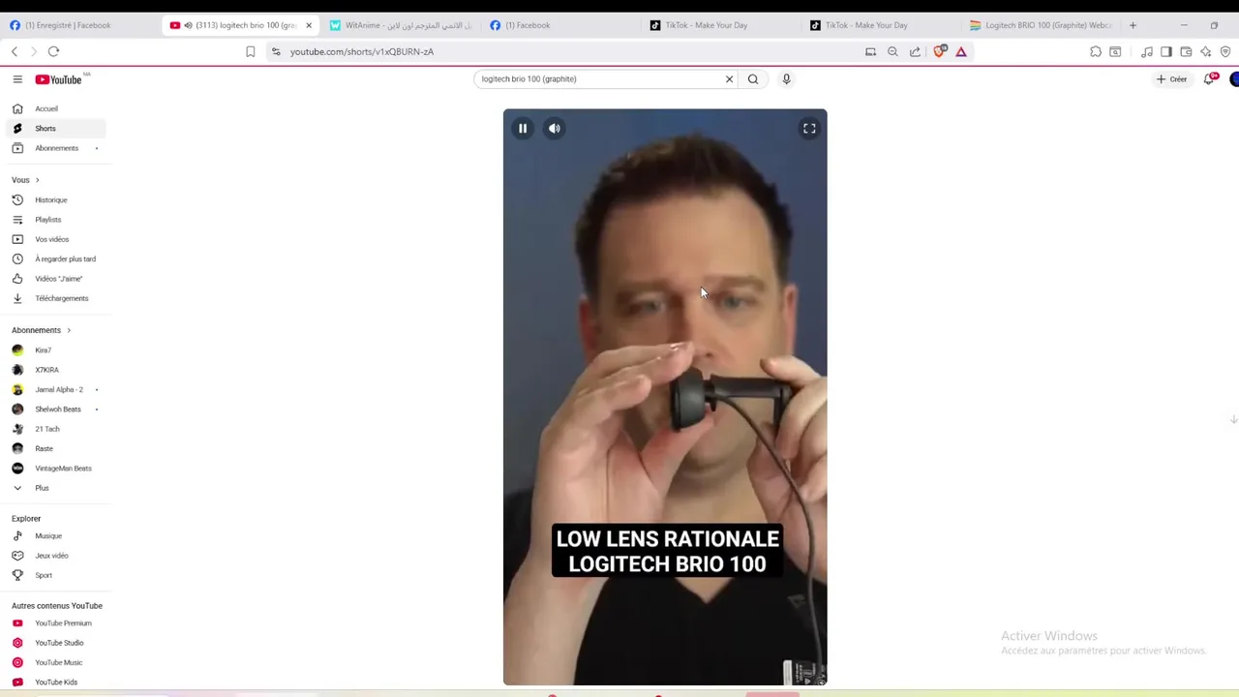Open the Shelwoh Beats channel
The width and height of the screenshot is (1239, 697).
point(56,409)
